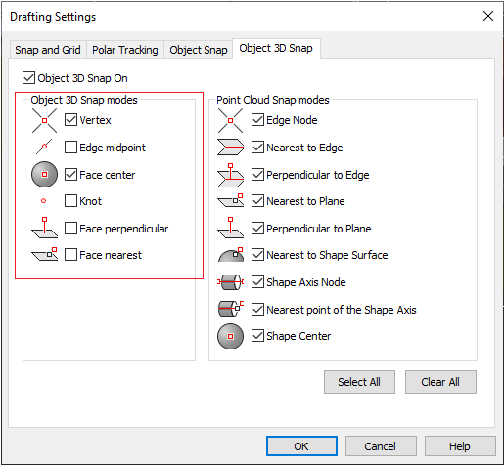Click the Vertex snap mode icon
The image size is (504, 465).
44,120
